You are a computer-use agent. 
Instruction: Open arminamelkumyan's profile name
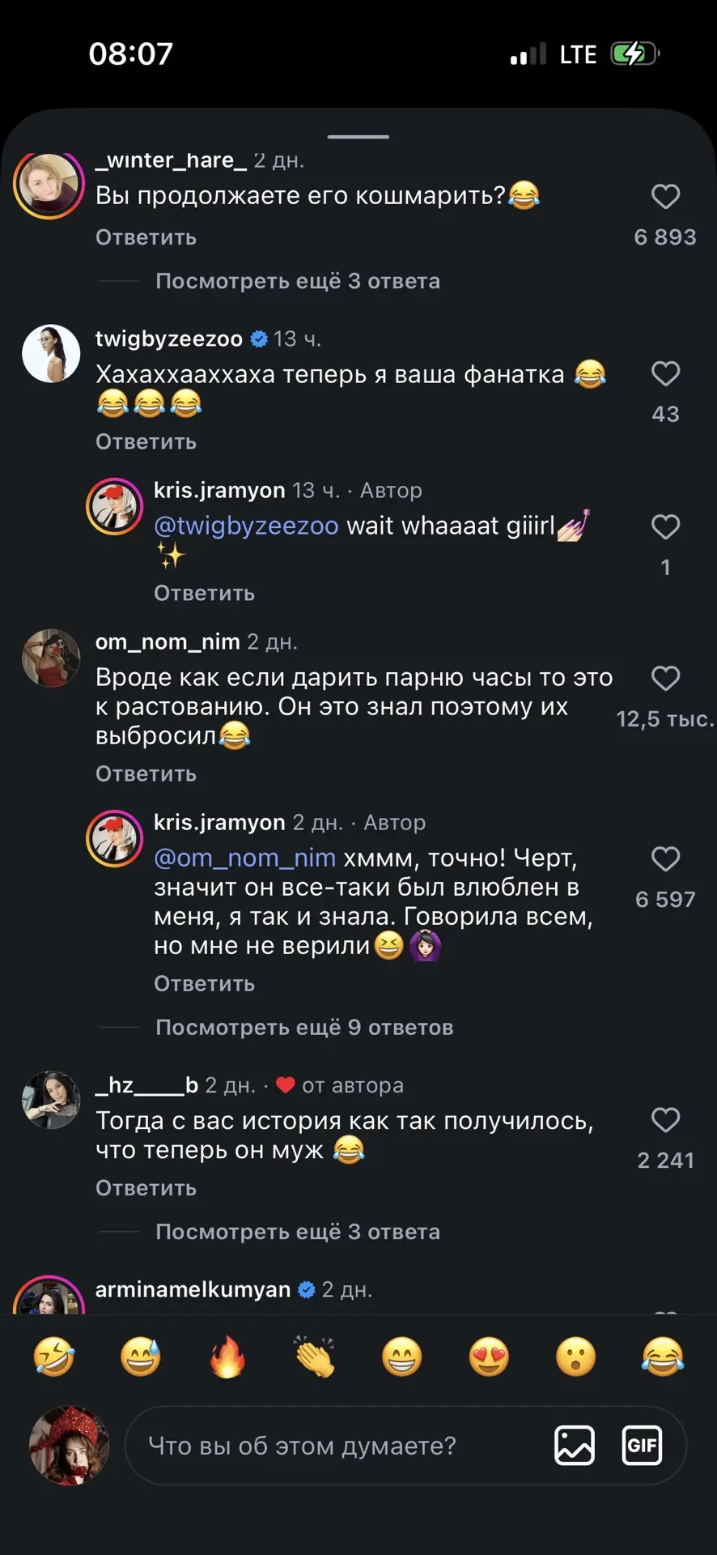pyautogui.click(x=193, y=1289)
